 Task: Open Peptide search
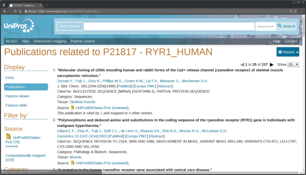[x=83, y=41]
